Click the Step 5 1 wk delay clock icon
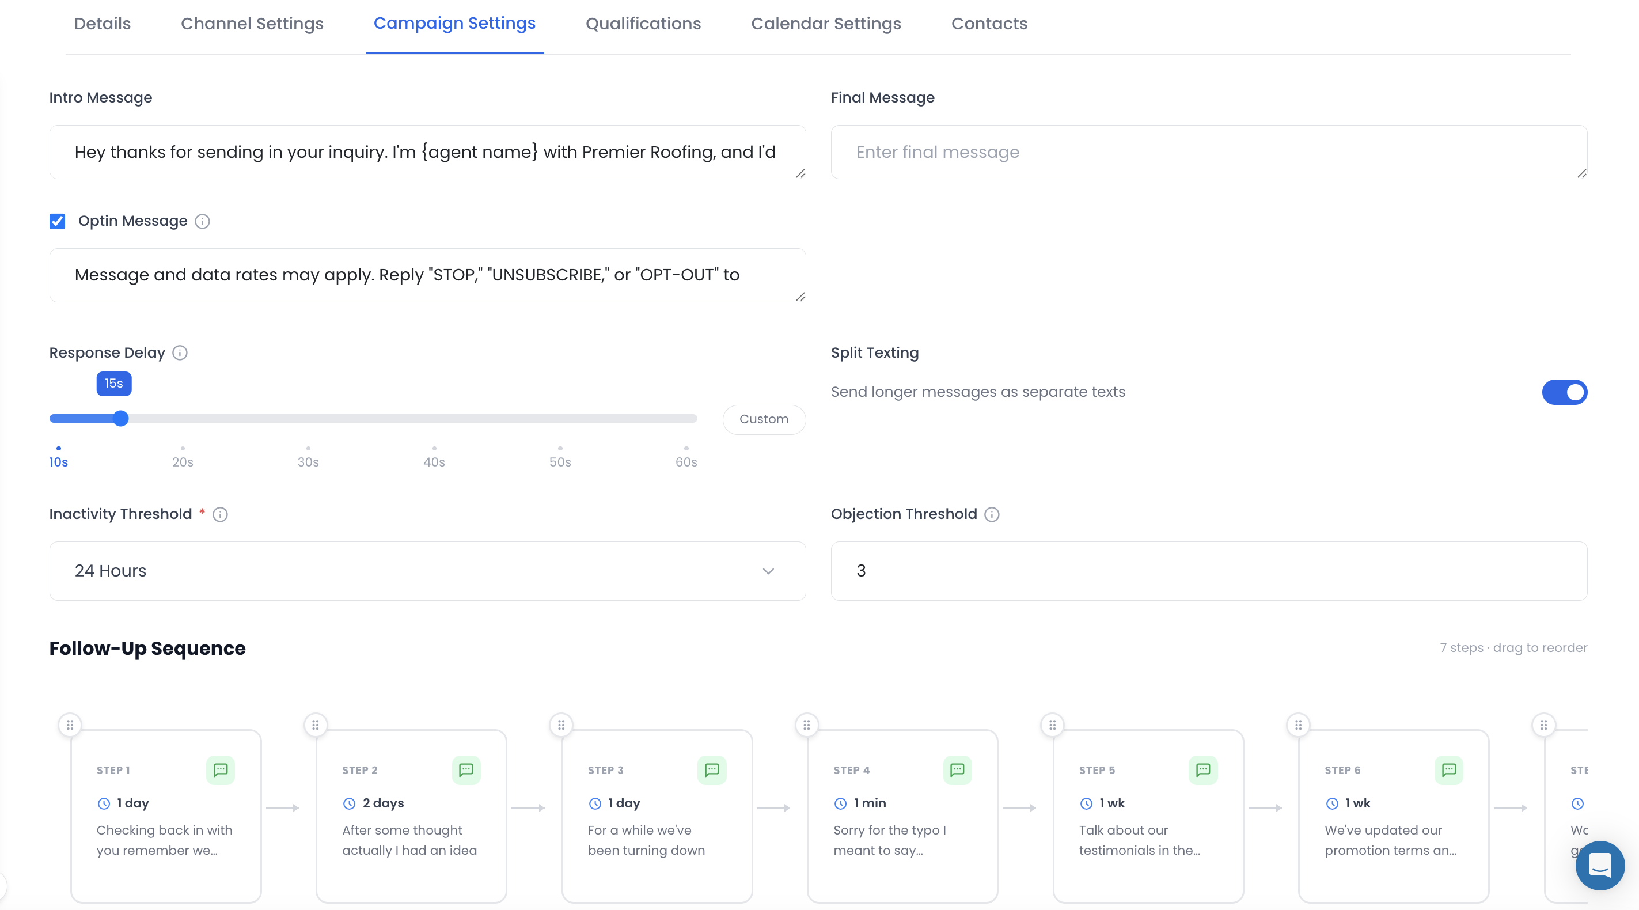 coord(1086,803)
